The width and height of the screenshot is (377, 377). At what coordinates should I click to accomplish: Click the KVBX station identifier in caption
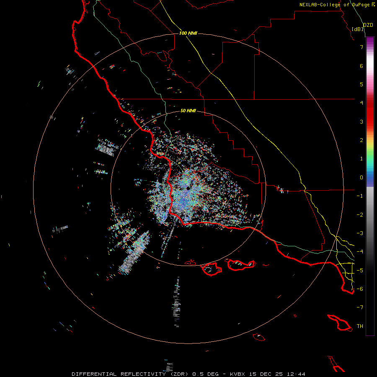238,374
